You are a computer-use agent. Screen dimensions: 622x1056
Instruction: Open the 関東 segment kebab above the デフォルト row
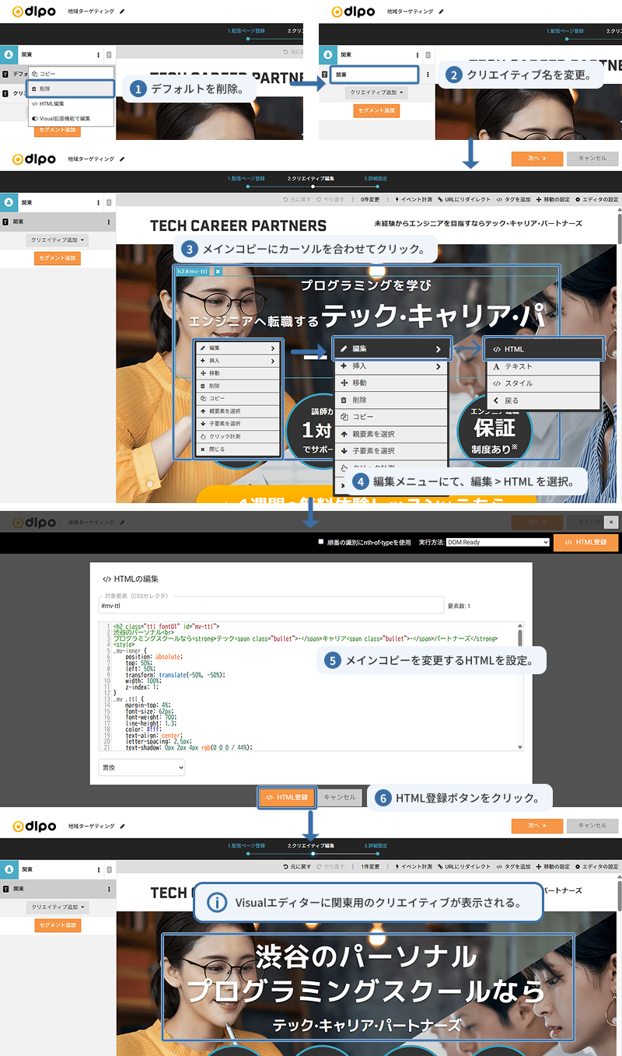98,55
